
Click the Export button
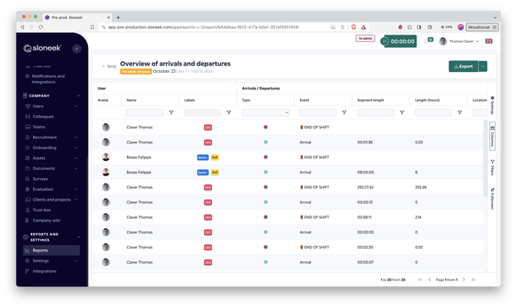point(463,66)
